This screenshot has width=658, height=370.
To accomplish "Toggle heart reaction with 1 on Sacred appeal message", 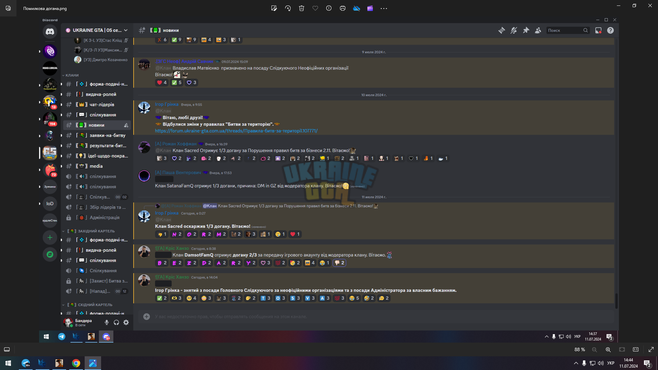I will point(295,234).
